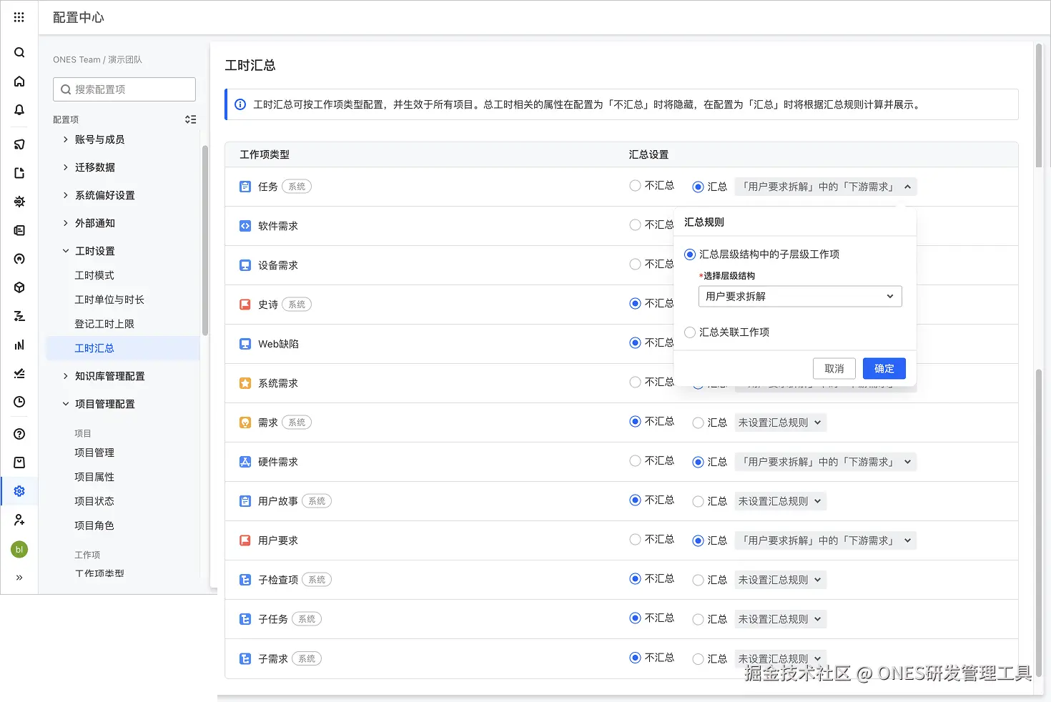Open the clock timesheet icon in sidebar

(x=19, y=402)
